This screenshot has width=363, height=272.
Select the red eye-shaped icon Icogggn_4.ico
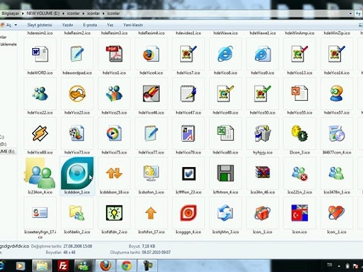pos(188,213)
